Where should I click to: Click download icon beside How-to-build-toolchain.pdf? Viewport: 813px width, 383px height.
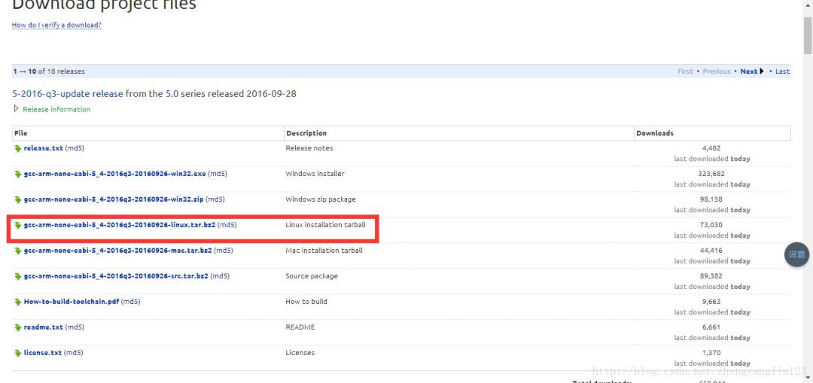(x=18, y=302)
